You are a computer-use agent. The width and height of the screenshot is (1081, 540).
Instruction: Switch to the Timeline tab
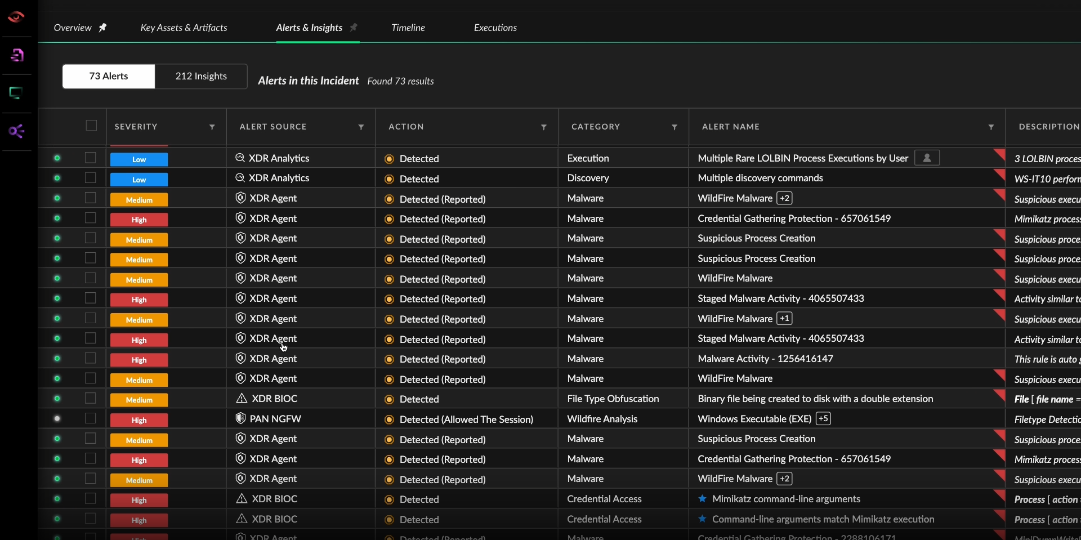pos(408,28)
